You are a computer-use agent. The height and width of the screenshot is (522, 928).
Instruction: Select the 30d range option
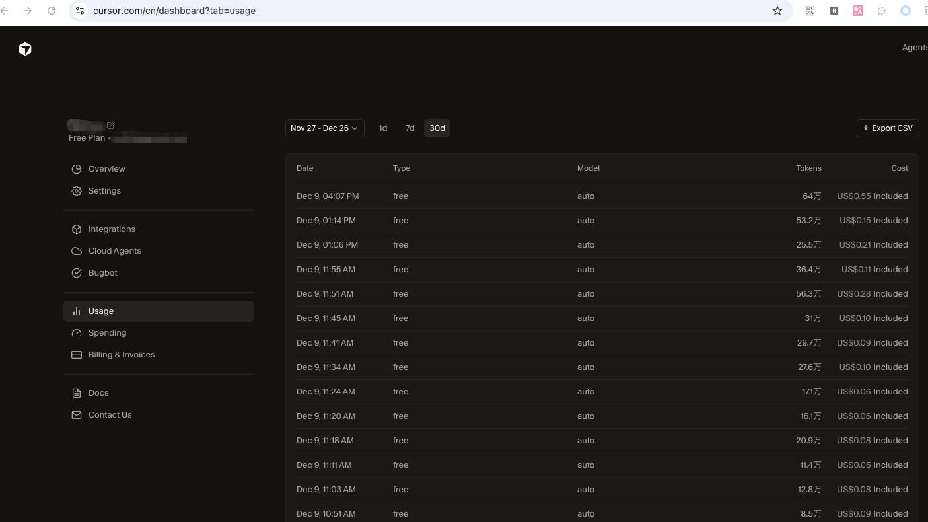coord(437,128)
